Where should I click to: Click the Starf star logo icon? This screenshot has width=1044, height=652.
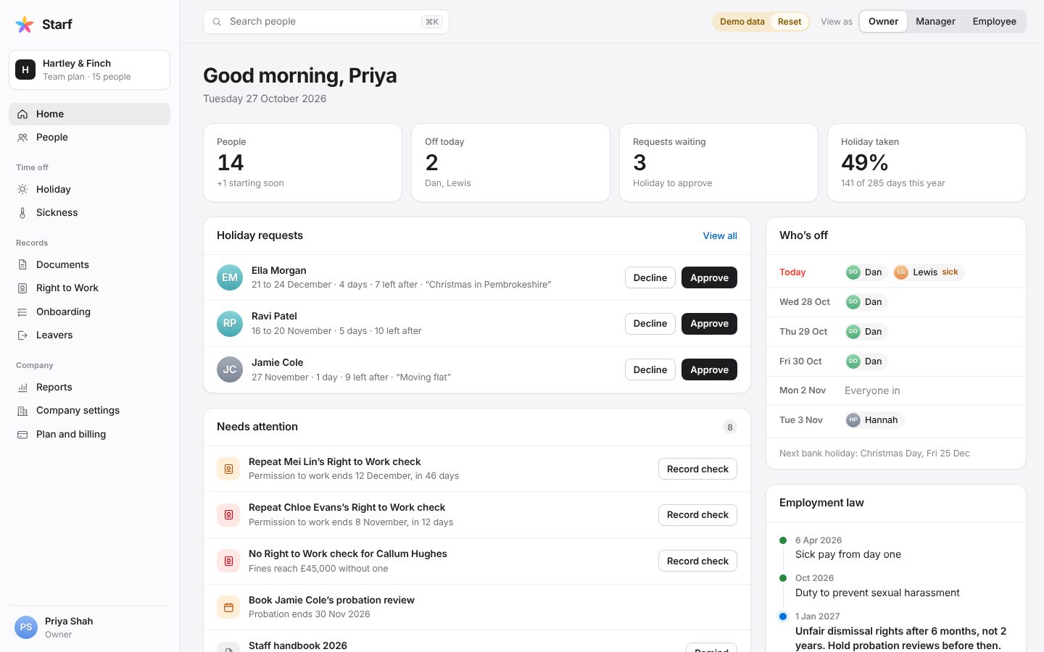tap(25, 25)
